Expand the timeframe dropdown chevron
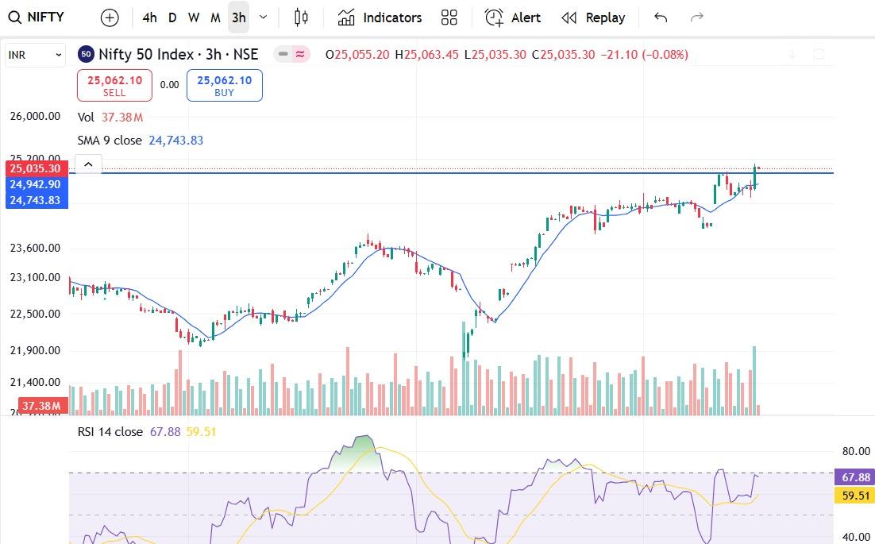Screen dimensions: 875x544 click(x=264, y=17)
